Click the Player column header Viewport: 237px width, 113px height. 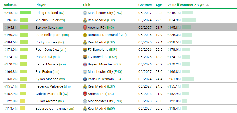point(41,5)
